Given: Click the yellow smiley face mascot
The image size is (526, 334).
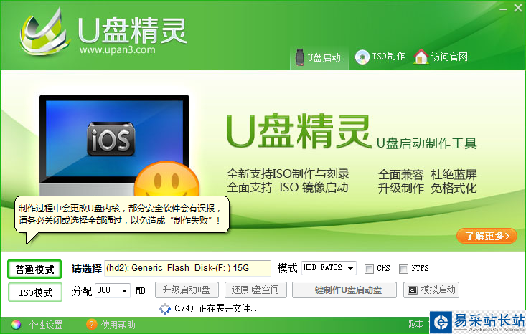Looking at the screenshot, I should point(167,179).
